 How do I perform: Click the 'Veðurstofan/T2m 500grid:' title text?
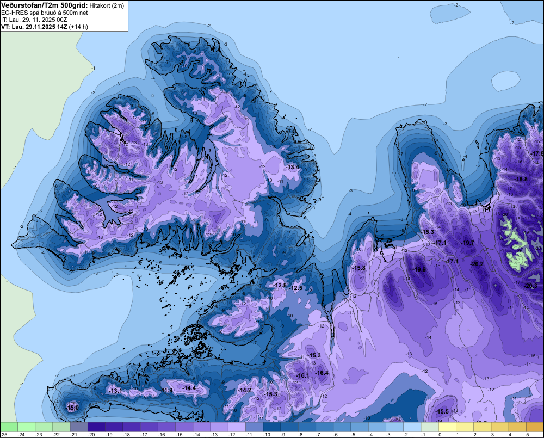45,5
